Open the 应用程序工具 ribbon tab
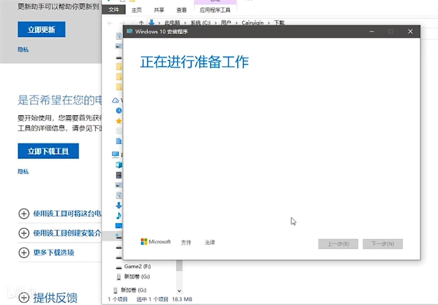The width and height of the screenshot is (438, 305). (215, 10)
